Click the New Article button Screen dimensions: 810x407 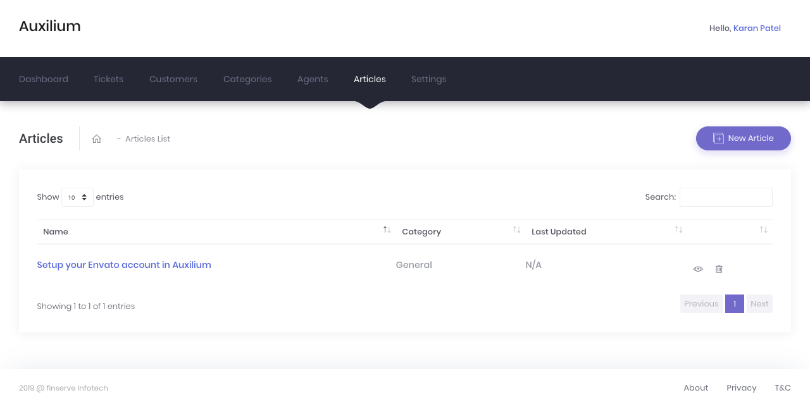(x=743, y=138)
